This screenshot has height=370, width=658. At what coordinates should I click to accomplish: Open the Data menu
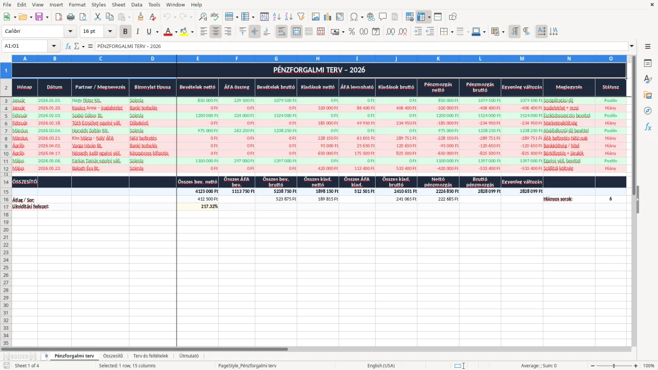(x=137, y=4)
